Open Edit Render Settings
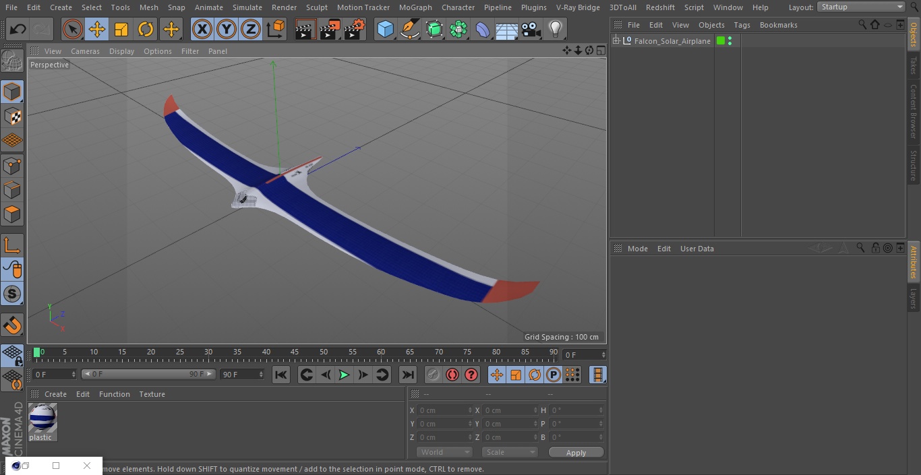 tap(355, 30)
